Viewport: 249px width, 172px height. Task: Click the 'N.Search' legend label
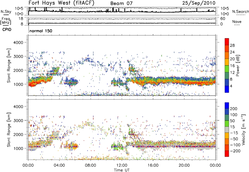[x=240, y=11]
